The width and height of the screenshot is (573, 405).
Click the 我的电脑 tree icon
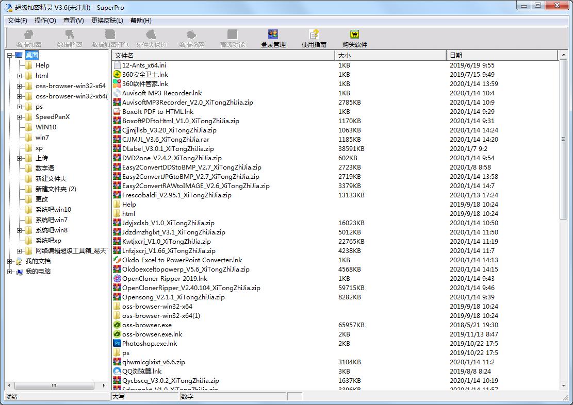tap(19, 272)
